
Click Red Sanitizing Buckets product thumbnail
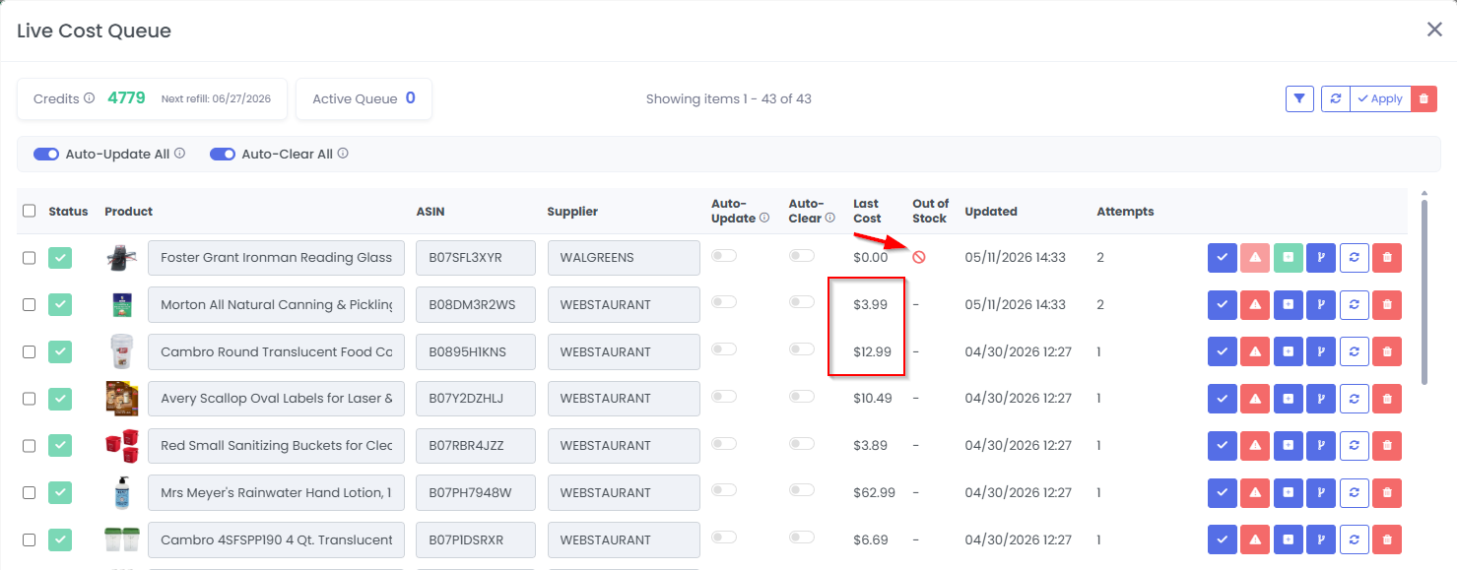click(x=122, y=446)
